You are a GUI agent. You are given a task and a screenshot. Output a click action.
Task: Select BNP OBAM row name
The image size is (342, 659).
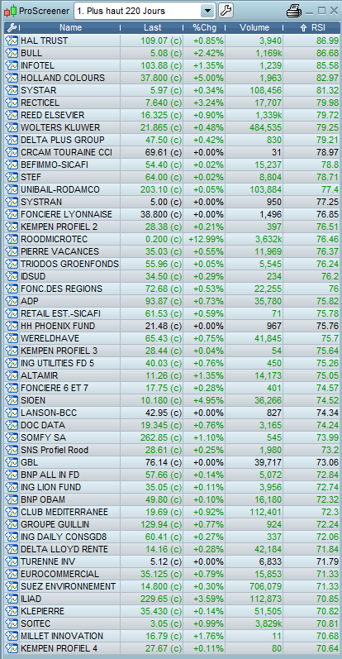[x=42, y=499]
